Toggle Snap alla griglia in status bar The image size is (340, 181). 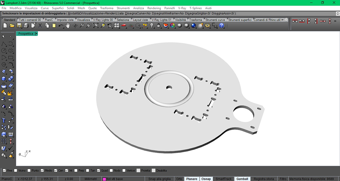tap(159, 179)
